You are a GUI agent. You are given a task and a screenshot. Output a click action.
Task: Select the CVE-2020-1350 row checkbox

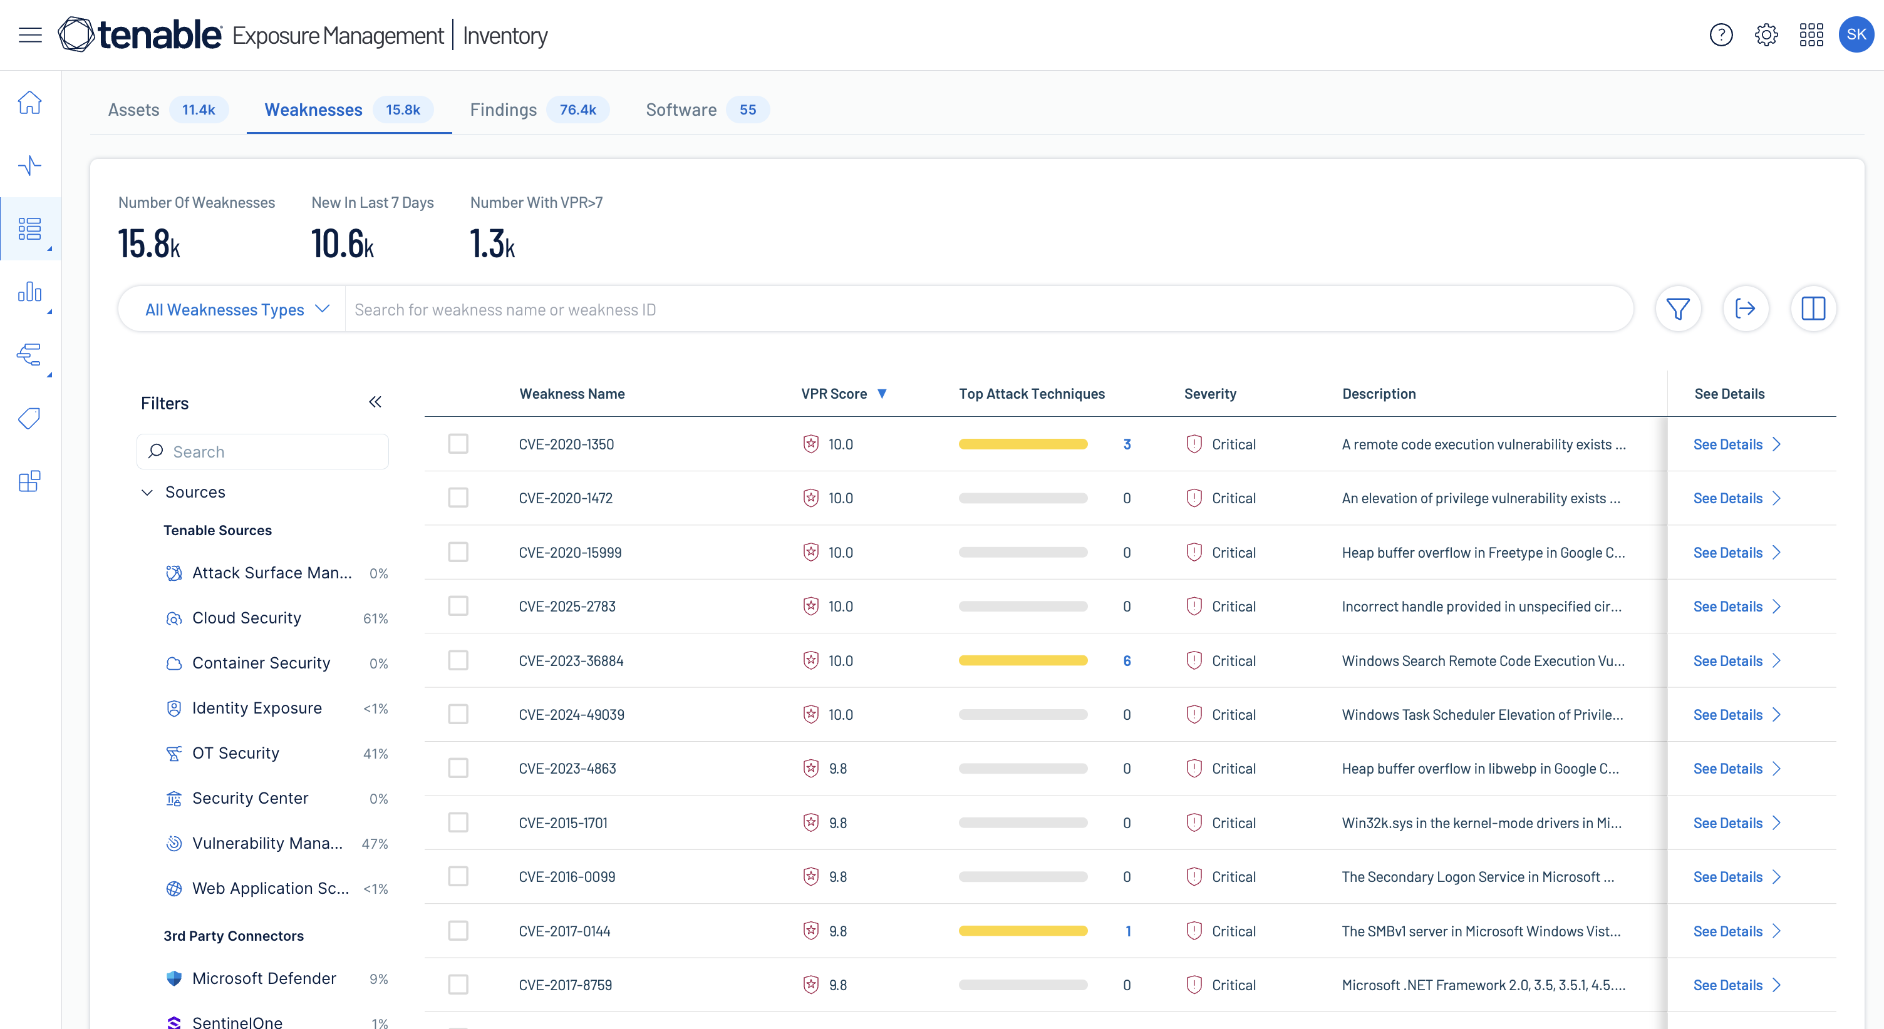(458, 444)
